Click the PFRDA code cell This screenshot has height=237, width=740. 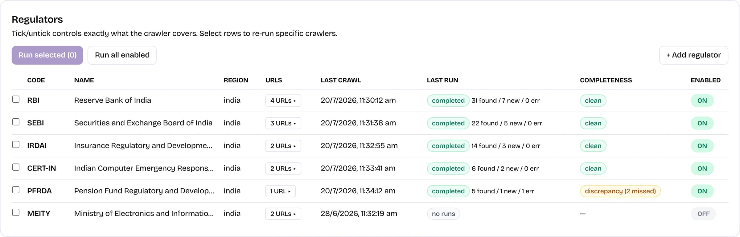coord(39,191)
